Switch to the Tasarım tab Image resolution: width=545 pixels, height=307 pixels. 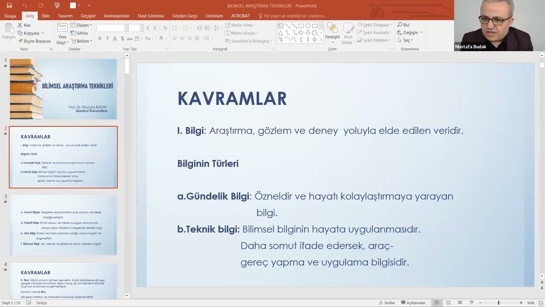(65, 16)
